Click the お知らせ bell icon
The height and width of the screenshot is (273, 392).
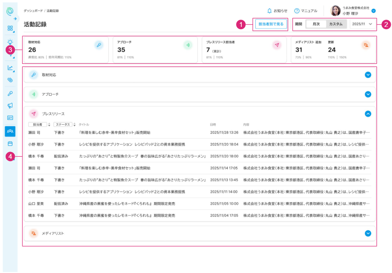tap(269, 11)
